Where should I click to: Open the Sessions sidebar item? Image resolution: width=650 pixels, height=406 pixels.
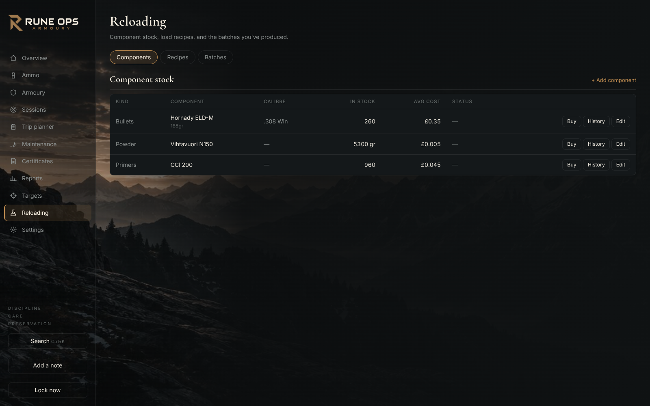[x=48, y=110]
